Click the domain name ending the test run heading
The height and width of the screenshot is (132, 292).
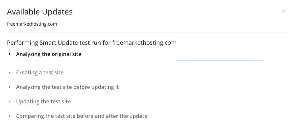[144, 43]
